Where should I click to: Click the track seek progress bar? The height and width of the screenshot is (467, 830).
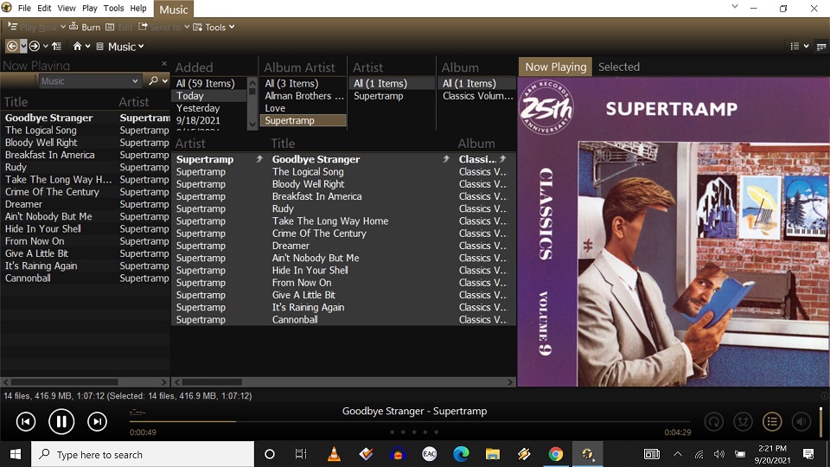(x=410, y=421)
